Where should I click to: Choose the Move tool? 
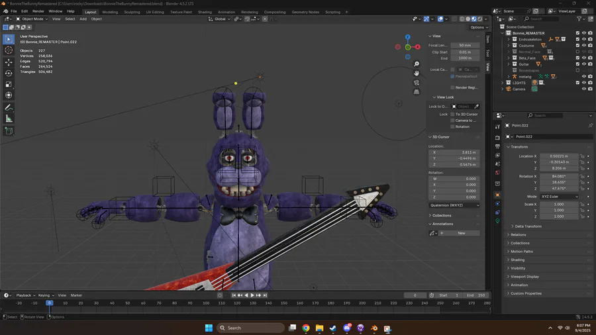pyautogui.click(x=9, y=62)
